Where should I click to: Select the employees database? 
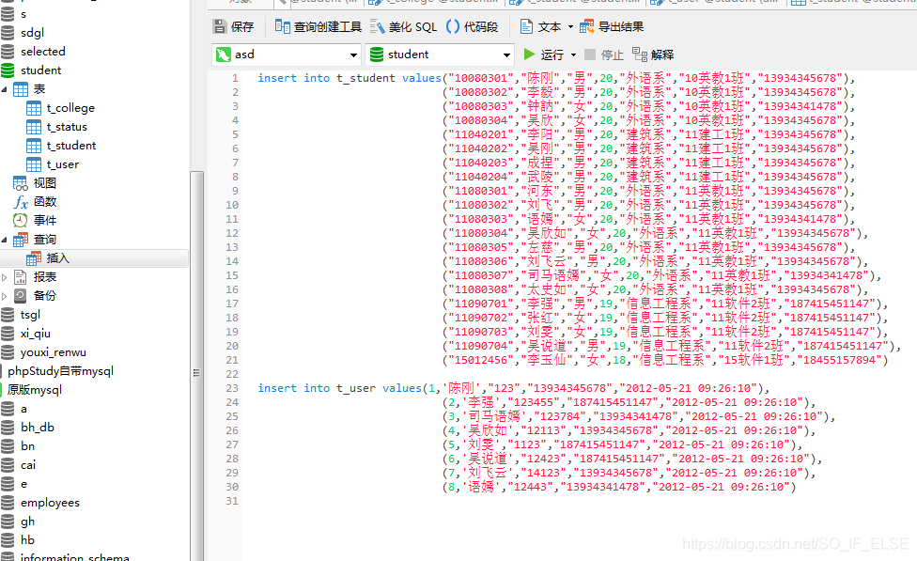click(50, 503)
